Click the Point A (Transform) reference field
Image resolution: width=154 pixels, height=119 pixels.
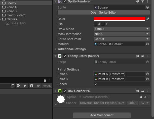pyautogui.click(x=120, y=74)
